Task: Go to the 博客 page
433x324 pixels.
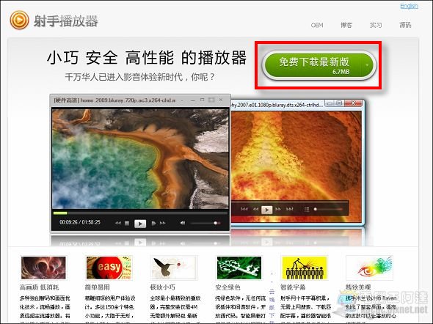Action: tap(346, 25)
